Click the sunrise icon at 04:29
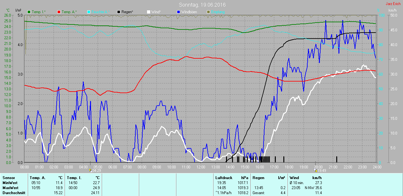Viewport: 403px width, 196px height. pos(91,170)
